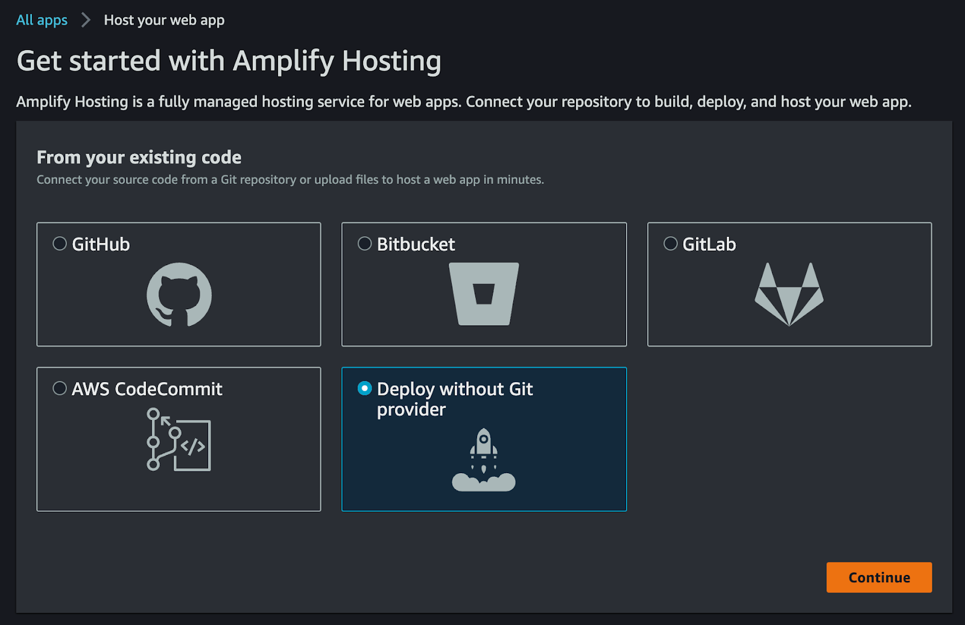Click the rocket launch deploy icon
Image resolution: width=965 pixels, height=625 pixels.
[484, 459]
